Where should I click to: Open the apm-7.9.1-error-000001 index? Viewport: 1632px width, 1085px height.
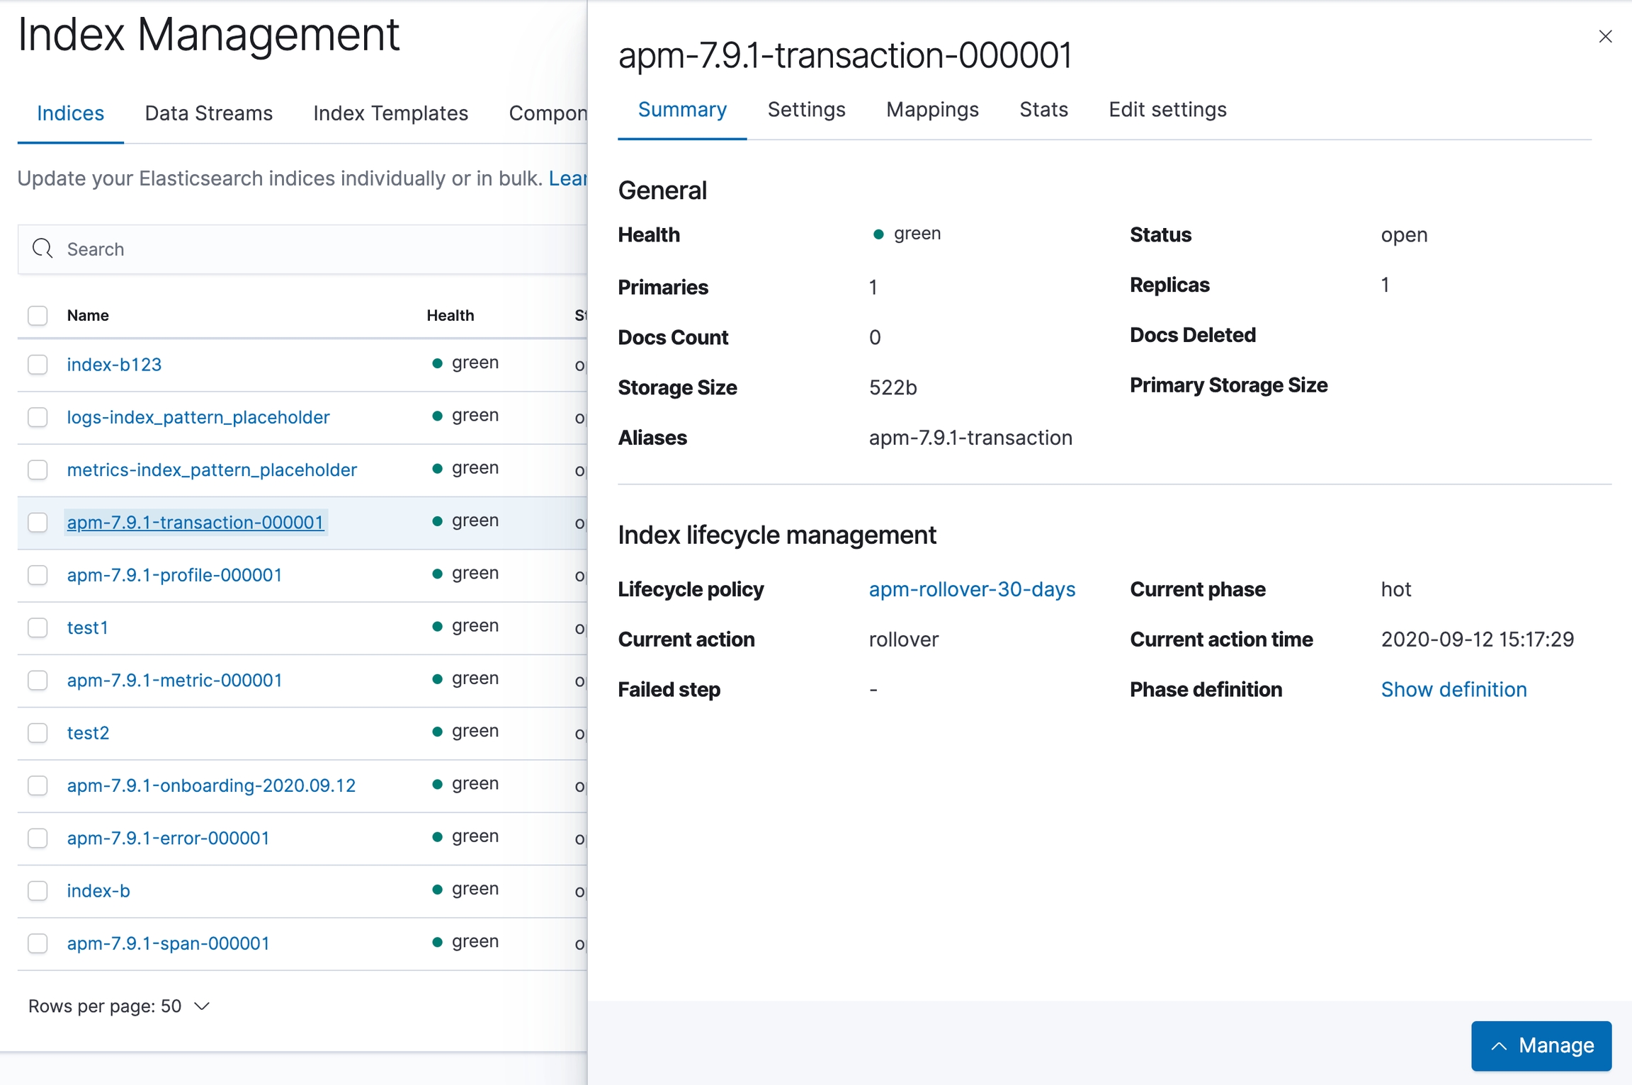[x=168, y=838]
